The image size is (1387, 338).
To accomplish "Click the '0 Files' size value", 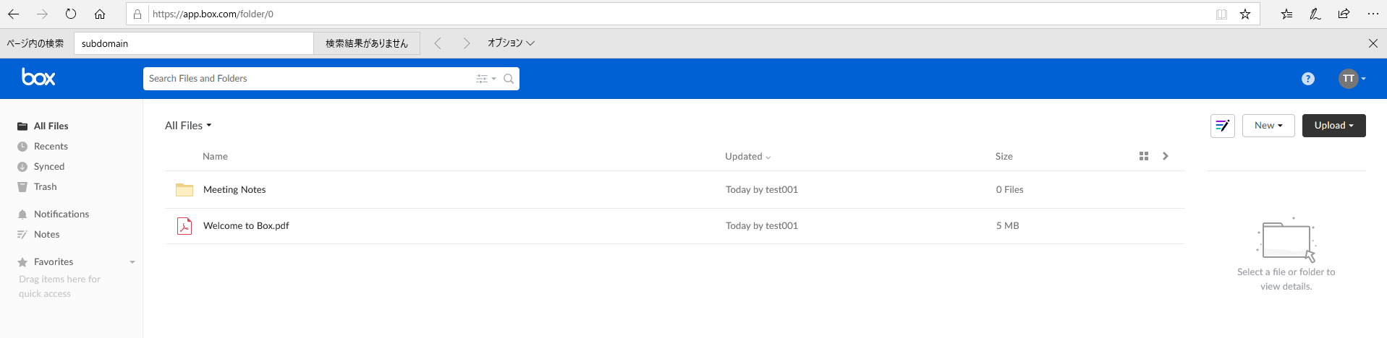I will [x=1009, y=190].
